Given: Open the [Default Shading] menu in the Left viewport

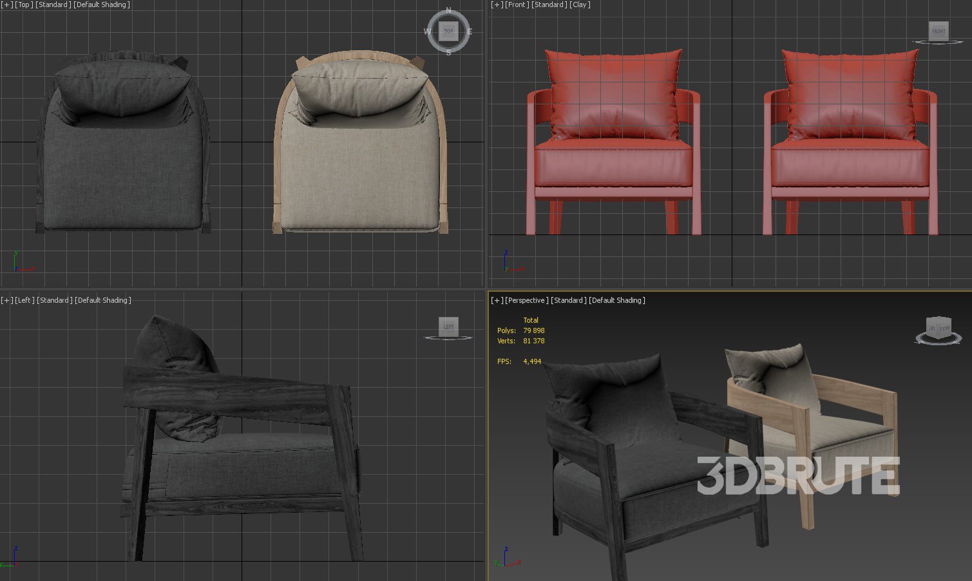Looking at the screenshot, I should pyautogui.click(x=103, y=300).
